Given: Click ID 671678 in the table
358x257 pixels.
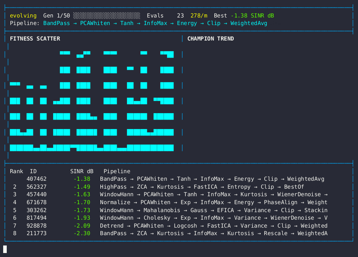Looking at the screenshot, I should pyautogui.click(x=37, y=203).
